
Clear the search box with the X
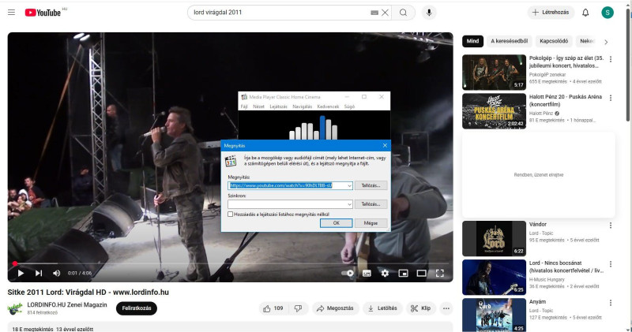coord(386,13)
